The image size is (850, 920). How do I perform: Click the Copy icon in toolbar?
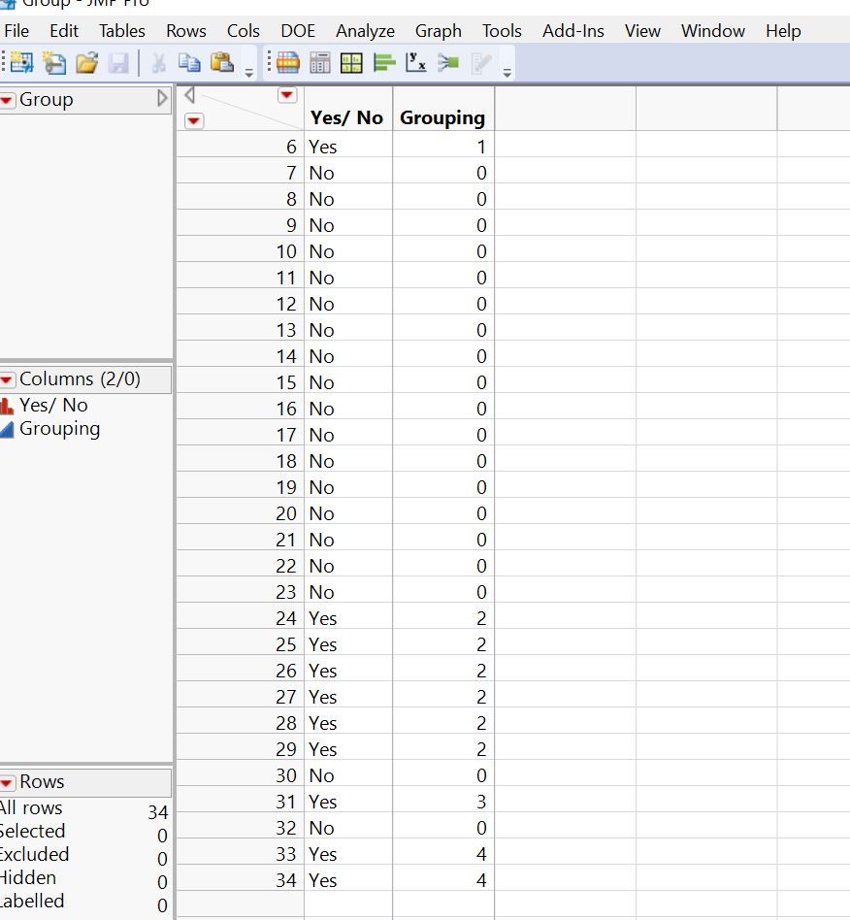click(x=189, y=62)
